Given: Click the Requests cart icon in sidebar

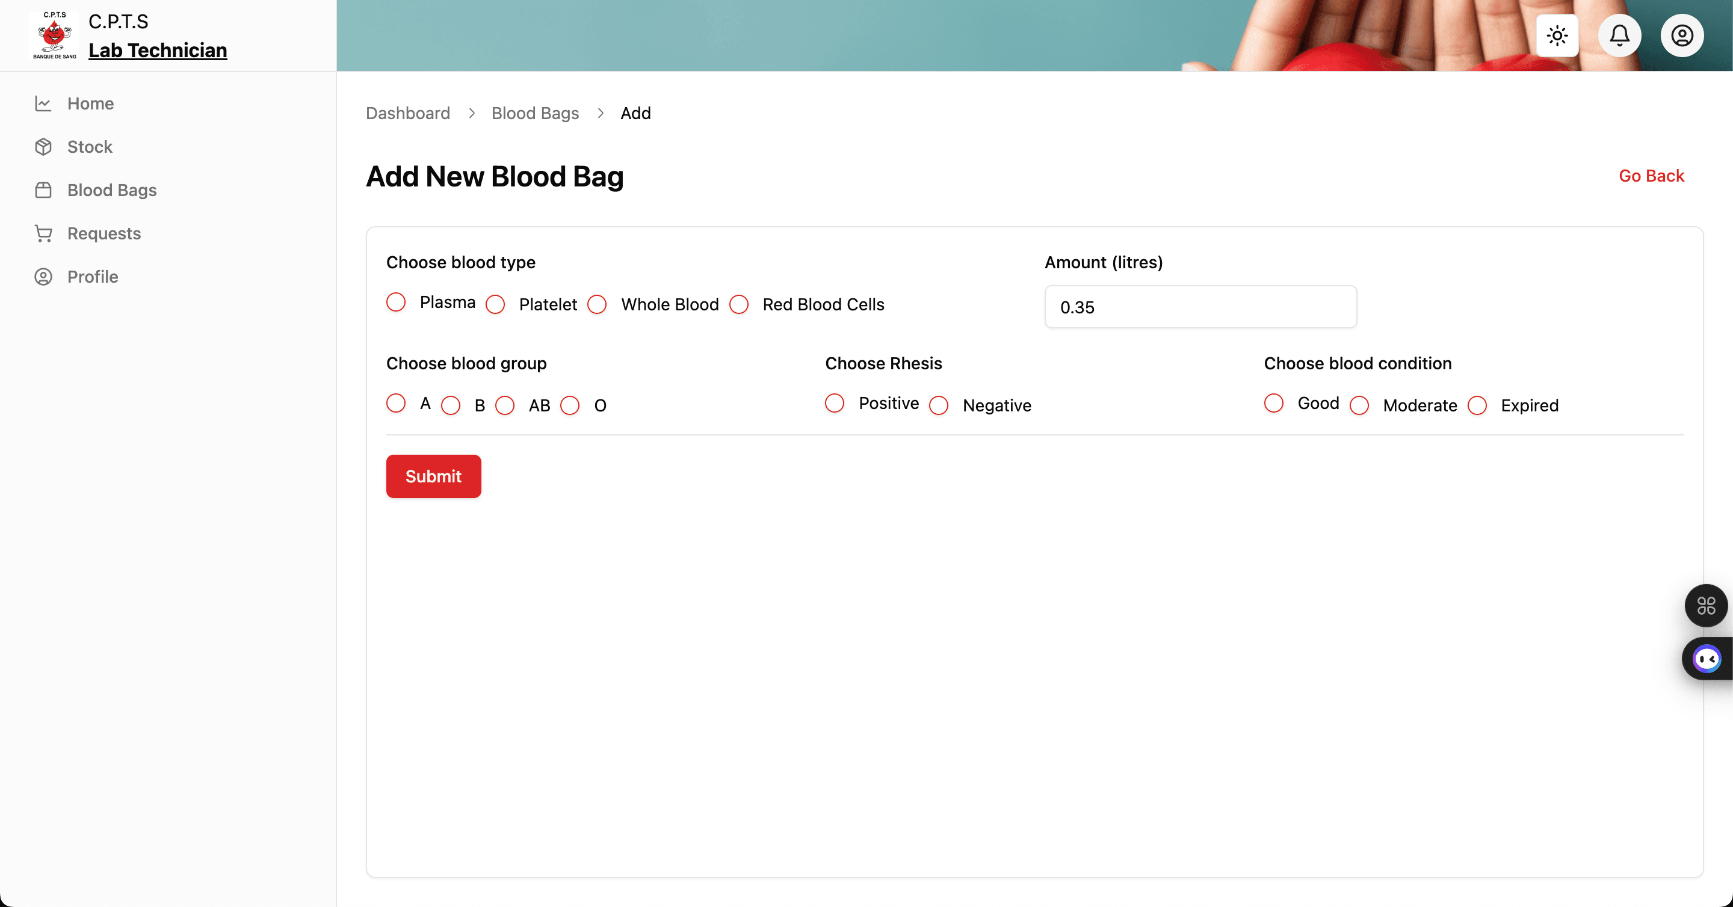Looking at the screenshot, I should click(43, 233).
